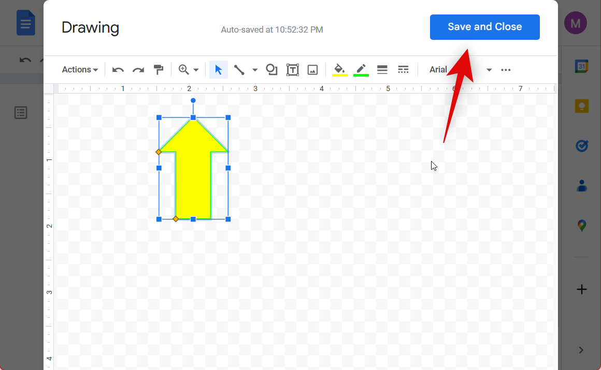Open the document outline icon in Docs

click(21, 113)
